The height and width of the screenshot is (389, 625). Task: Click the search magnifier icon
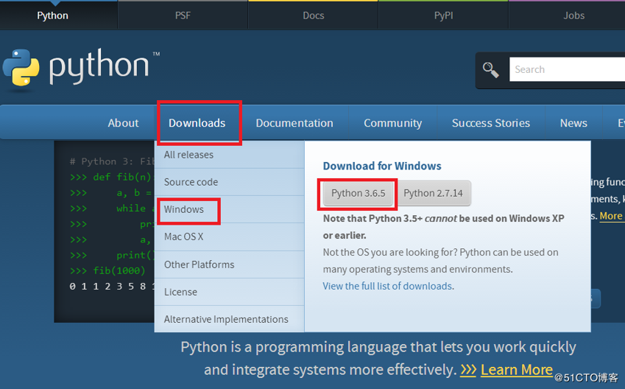click(x=490, y=70)
